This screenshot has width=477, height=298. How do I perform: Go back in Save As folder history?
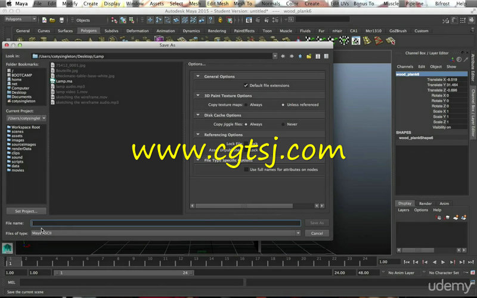pyautogui.click(x=283, y=56)
